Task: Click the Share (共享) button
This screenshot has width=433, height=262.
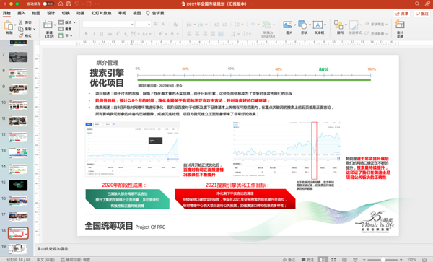Action: click(402, 14)
